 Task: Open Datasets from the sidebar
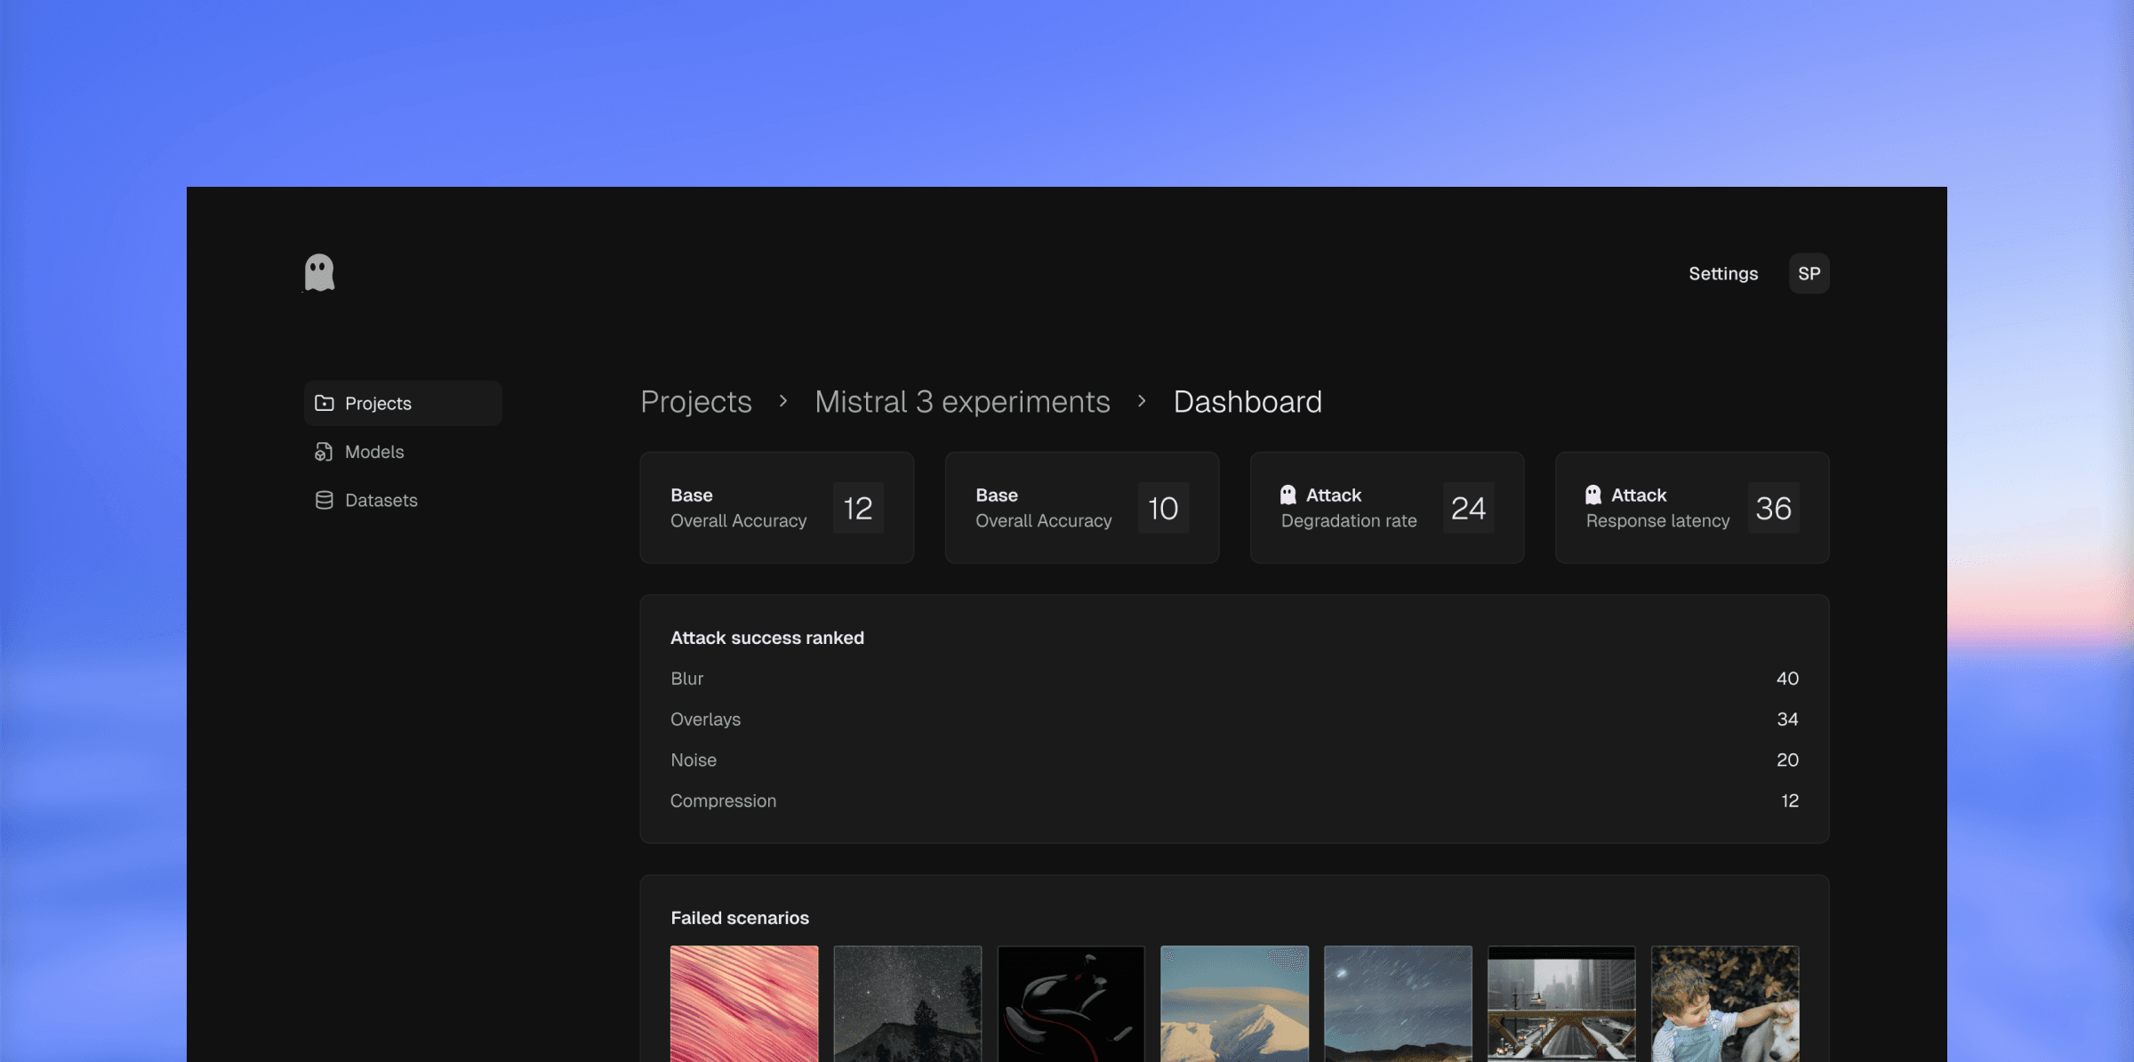(x=381, y=500)
